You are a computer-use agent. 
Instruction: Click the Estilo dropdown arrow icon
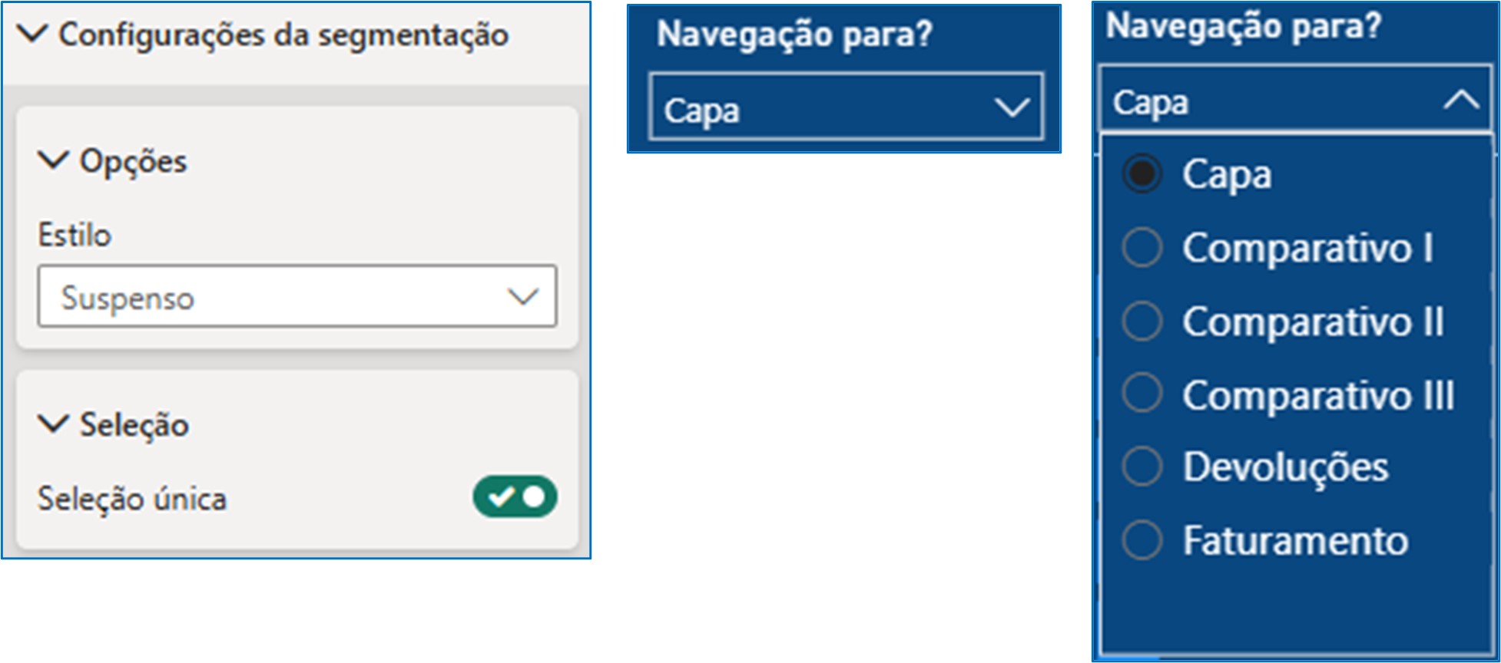point(523,297)
